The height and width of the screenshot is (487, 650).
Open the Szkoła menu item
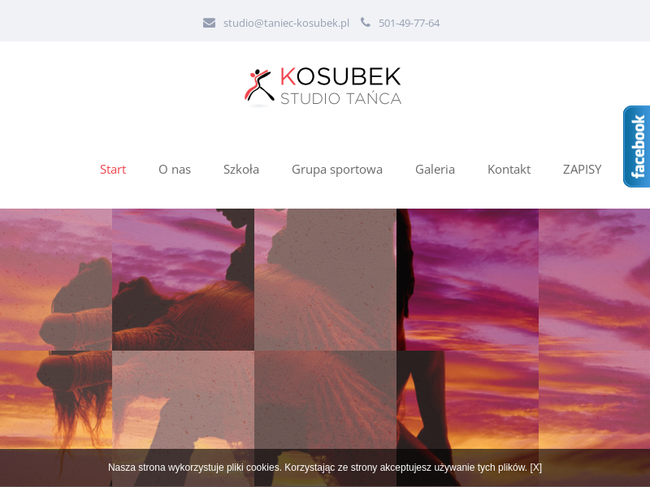(x=241, y=170)
